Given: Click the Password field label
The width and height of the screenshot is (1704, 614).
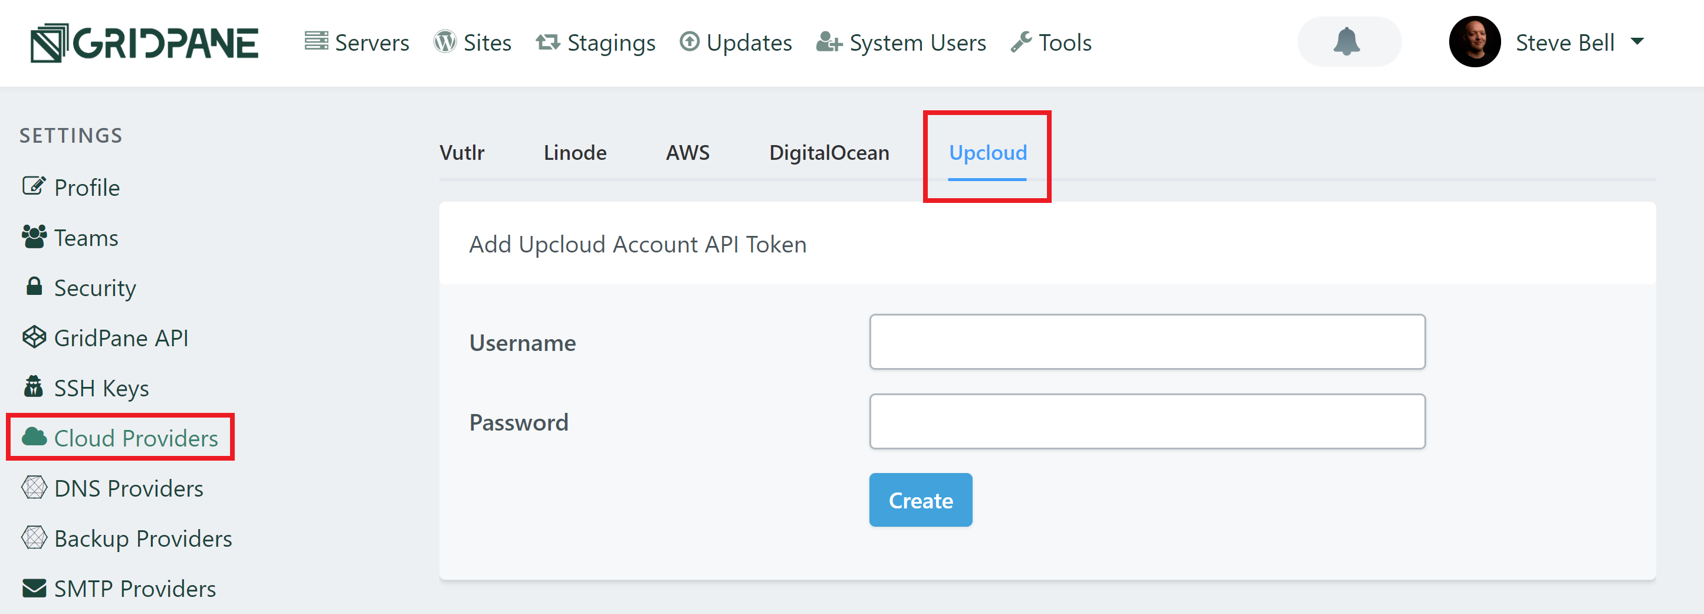Looking at the screenshot, I should coord(518,423).
